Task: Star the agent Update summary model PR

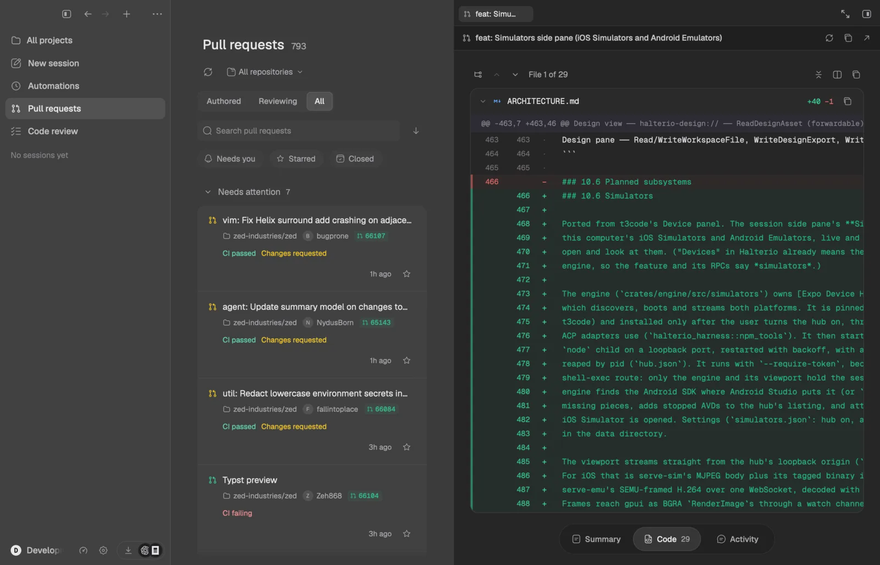Action: point(406,361)
